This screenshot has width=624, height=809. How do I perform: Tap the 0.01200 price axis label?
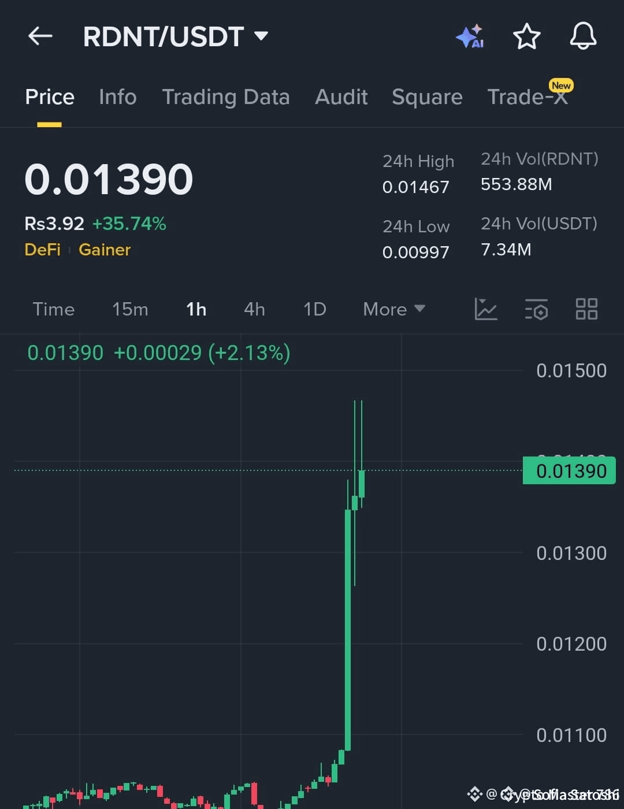click(x=571, y=644)
